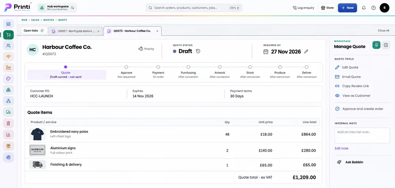Click Email Quote in quote tools
This screenshot has width=395, height=188.
pos(348,77)
